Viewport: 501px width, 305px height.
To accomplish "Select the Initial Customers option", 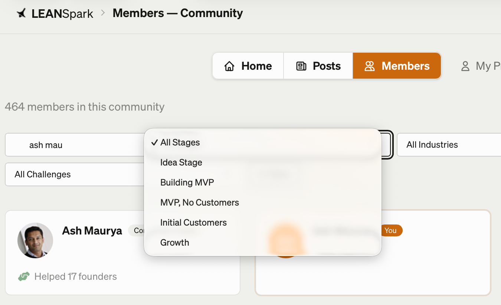I will [193, 222].
